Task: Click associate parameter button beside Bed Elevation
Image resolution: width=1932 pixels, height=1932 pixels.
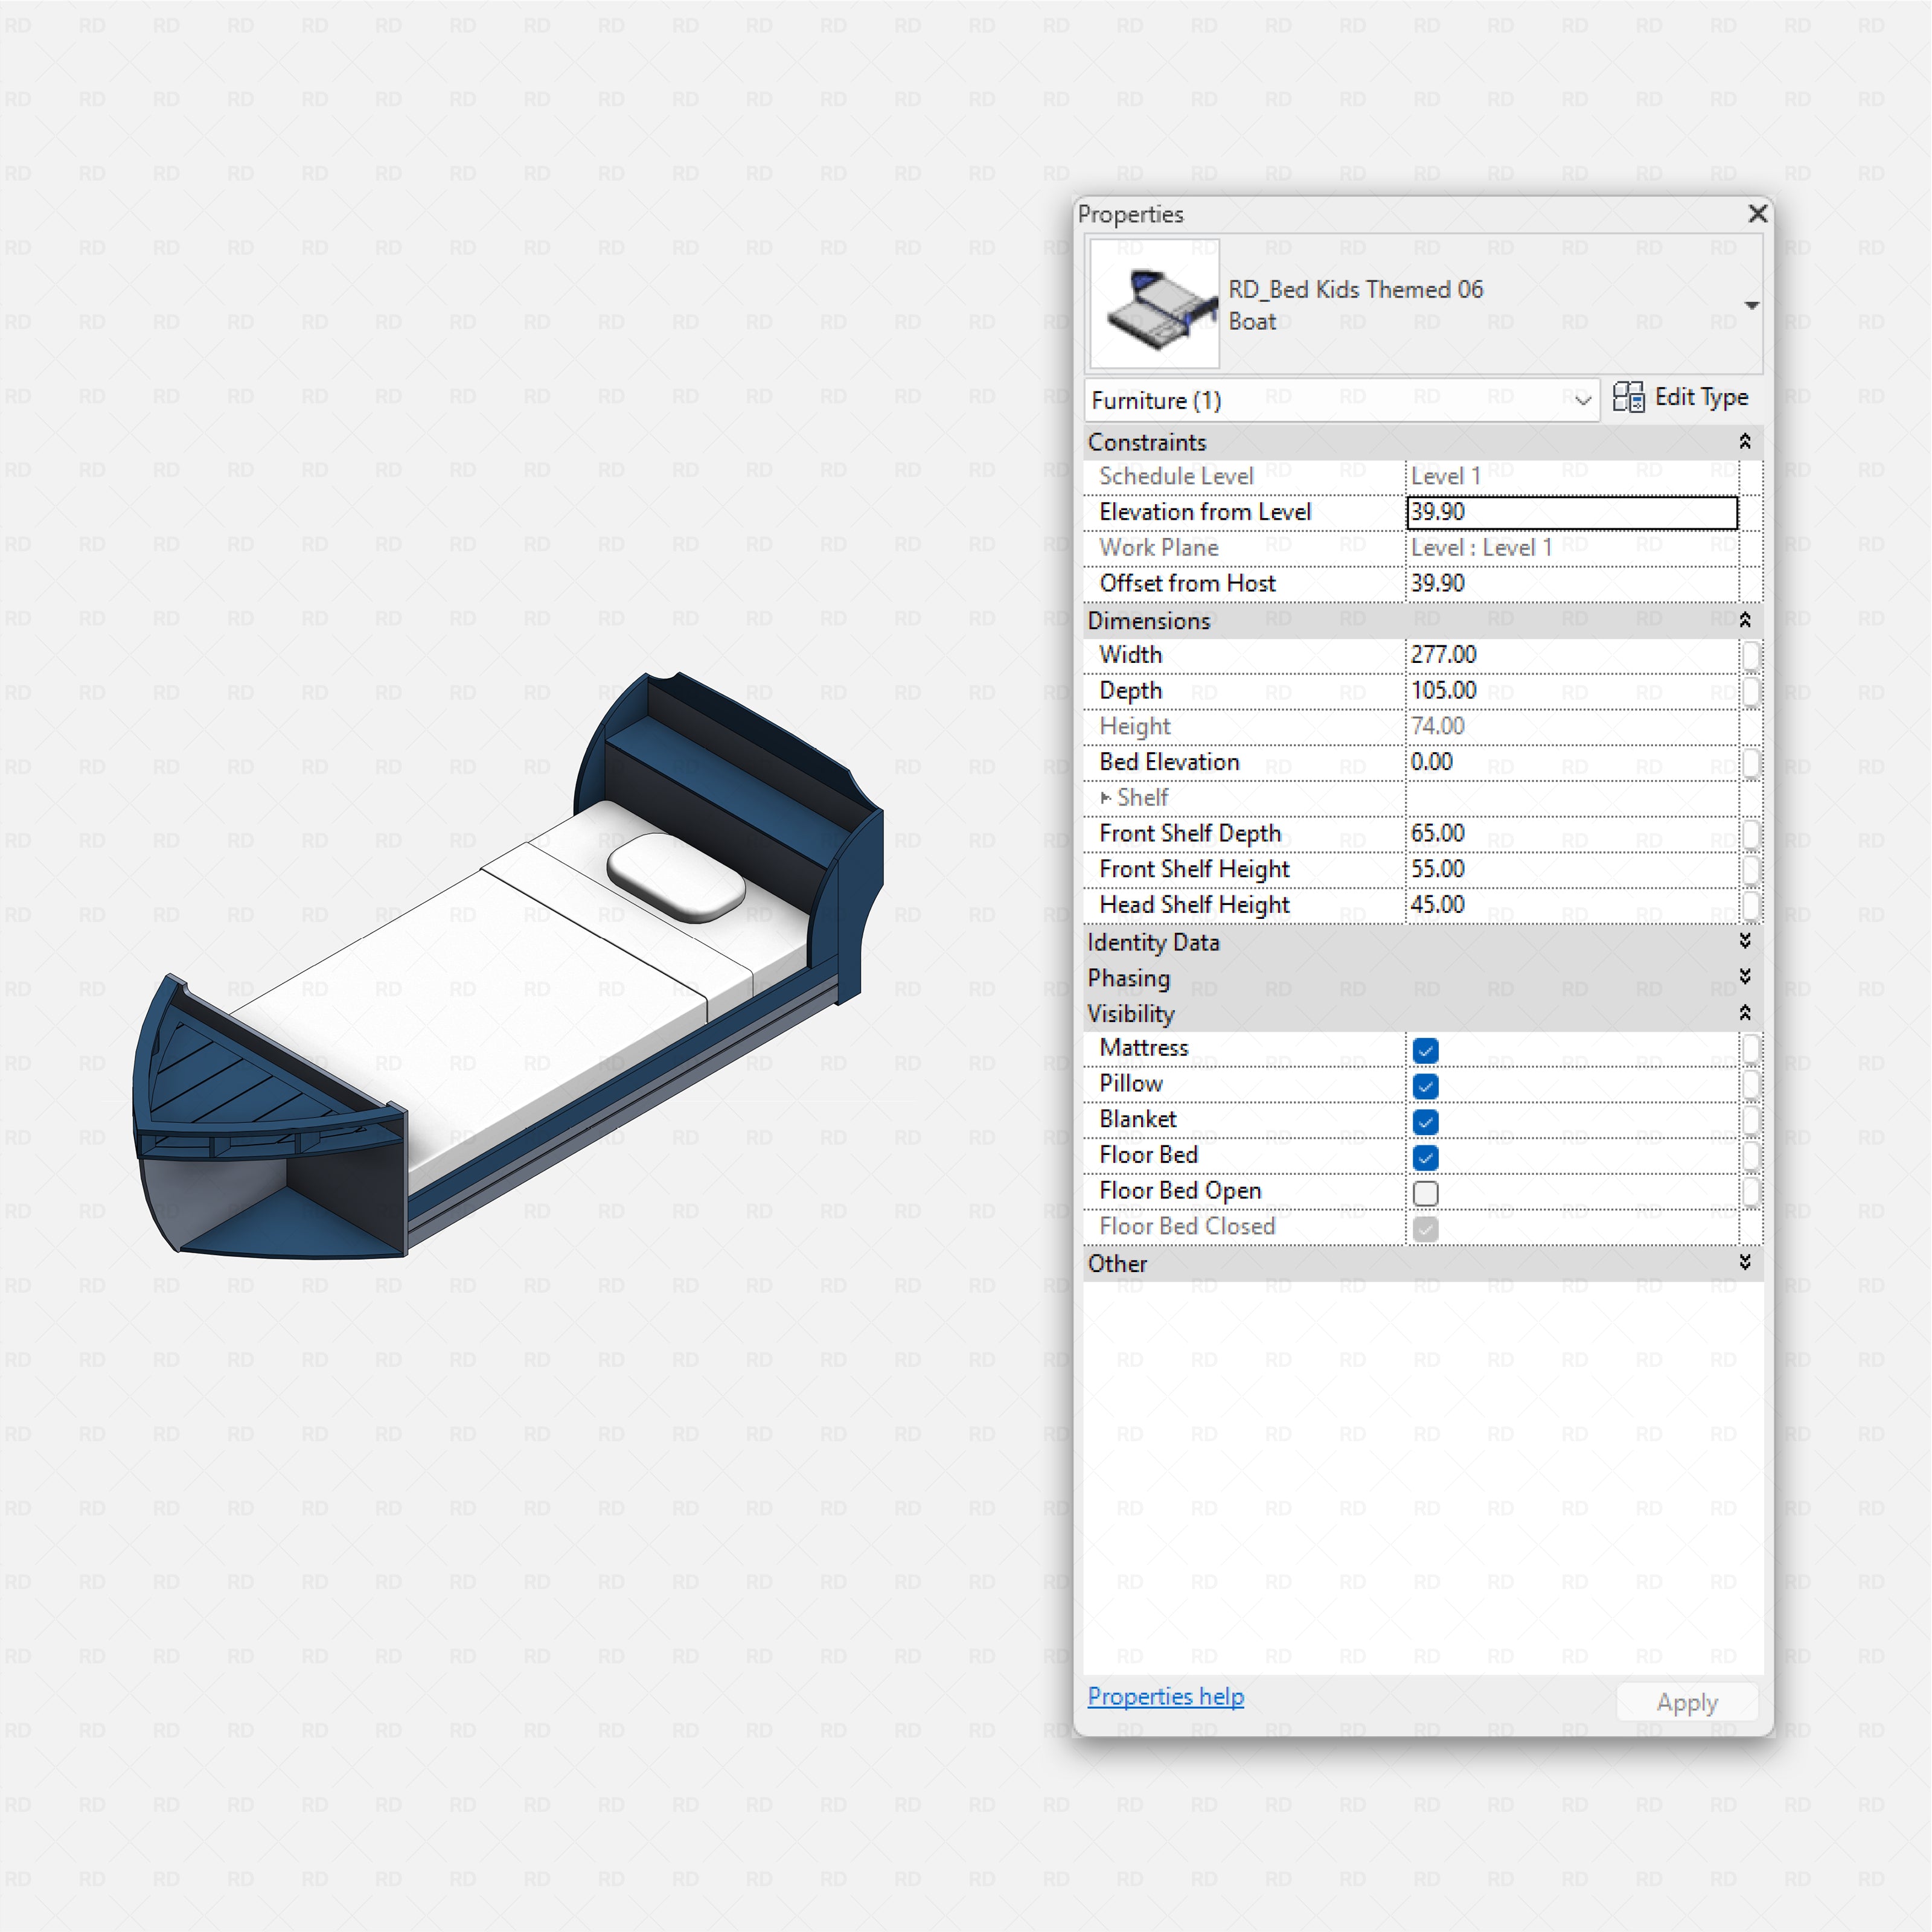Action: pyautogui.click(x=1751, y=762)
